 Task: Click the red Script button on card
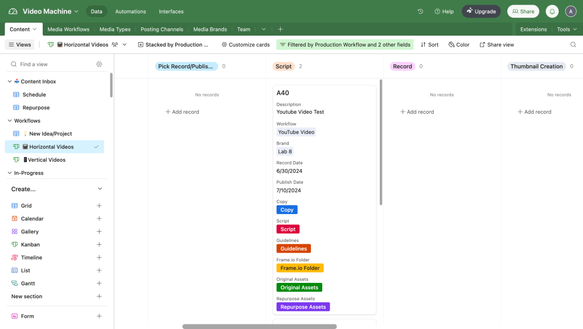pos(288,229)
